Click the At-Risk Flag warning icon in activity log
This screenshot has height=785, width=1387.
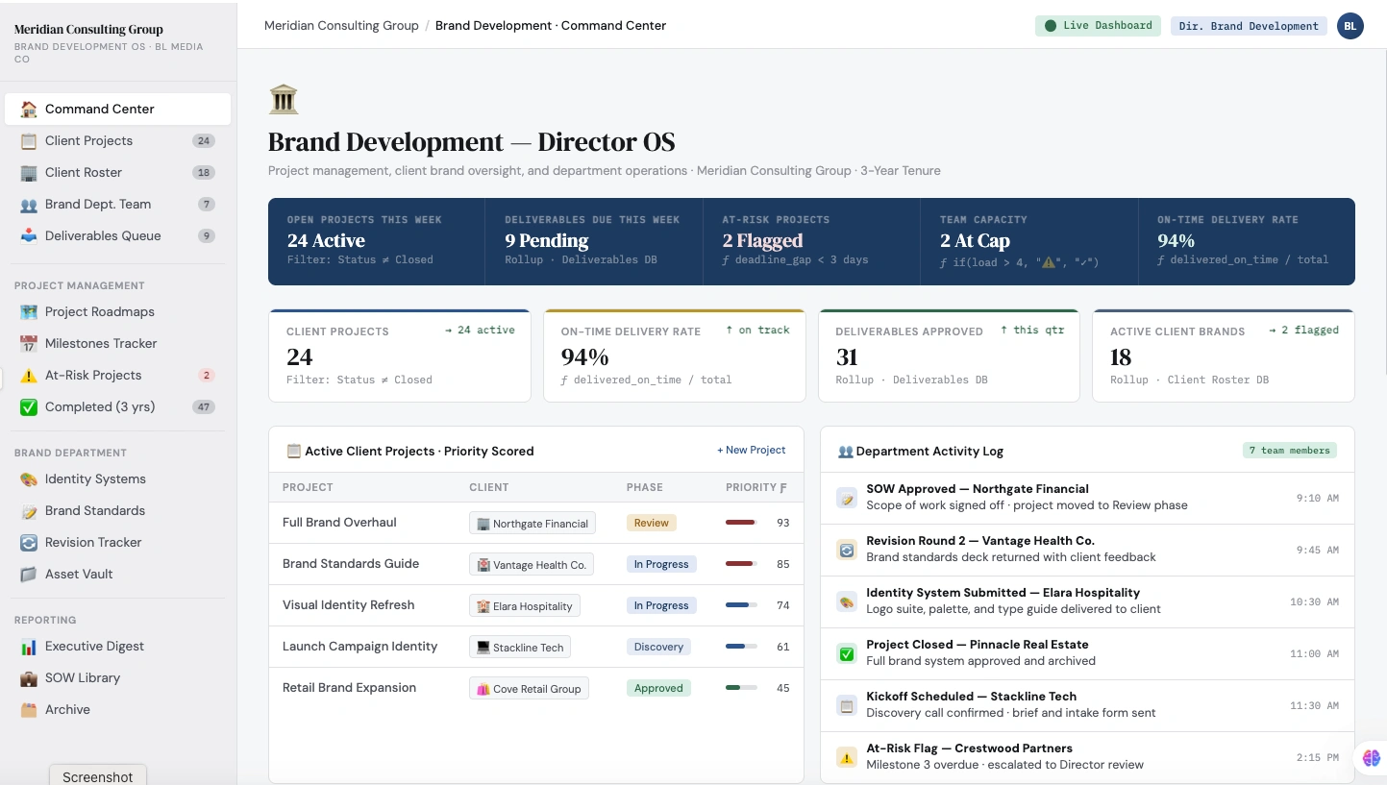point(847,758)
